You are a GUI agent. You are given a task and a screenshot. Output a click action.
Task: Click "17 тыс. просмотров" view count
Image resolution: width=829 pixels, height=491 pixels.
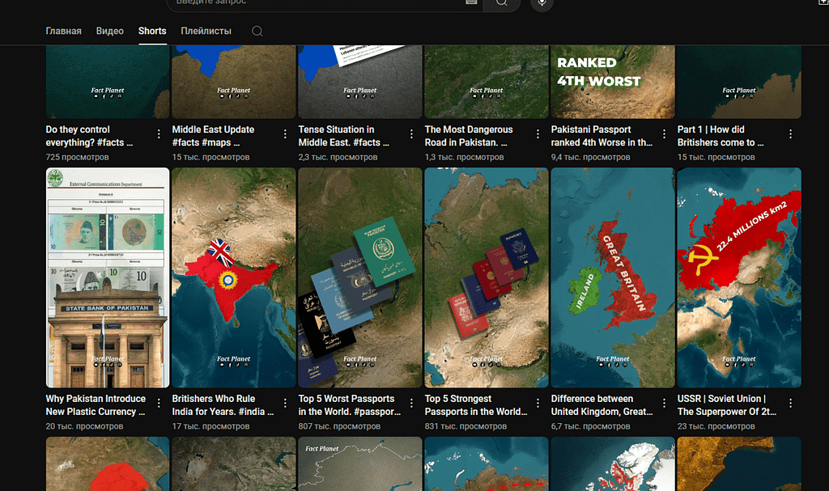(210, 426)
